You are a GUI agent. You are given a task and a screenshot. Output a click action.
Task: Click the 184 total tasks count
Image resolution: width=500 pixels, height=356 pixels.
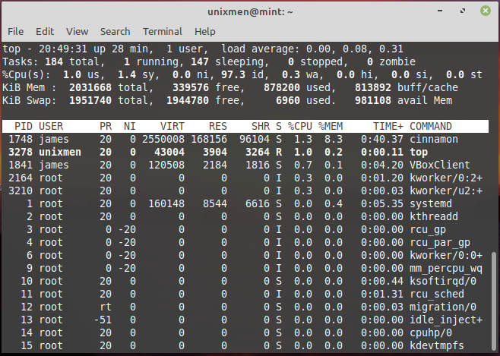[54, 61]
